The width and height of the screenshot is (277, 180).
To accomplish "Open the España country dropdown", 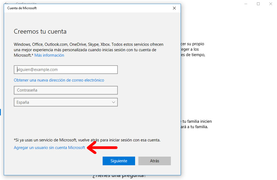I will pos(66,102).
